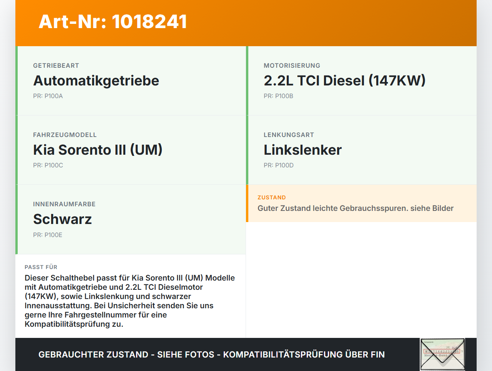Select the Linkslenker steering card
Screen dimensions: 492x371
point(361,150)
